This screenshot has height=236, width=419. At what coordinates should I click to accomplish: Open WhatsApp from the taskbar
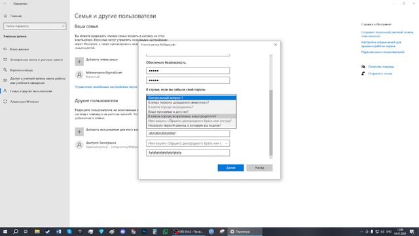point(166,231)
